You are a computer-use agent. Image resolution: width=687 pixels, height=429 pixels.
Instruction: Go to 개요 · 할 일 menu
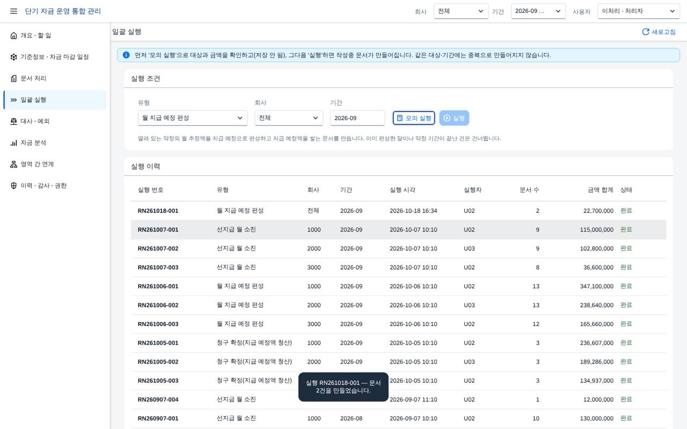point(55,35)
